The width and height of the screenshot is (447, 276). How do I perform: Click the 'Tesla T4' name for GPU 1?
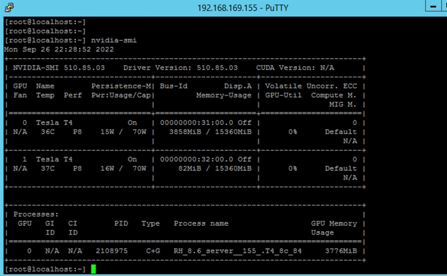(54, 159)
